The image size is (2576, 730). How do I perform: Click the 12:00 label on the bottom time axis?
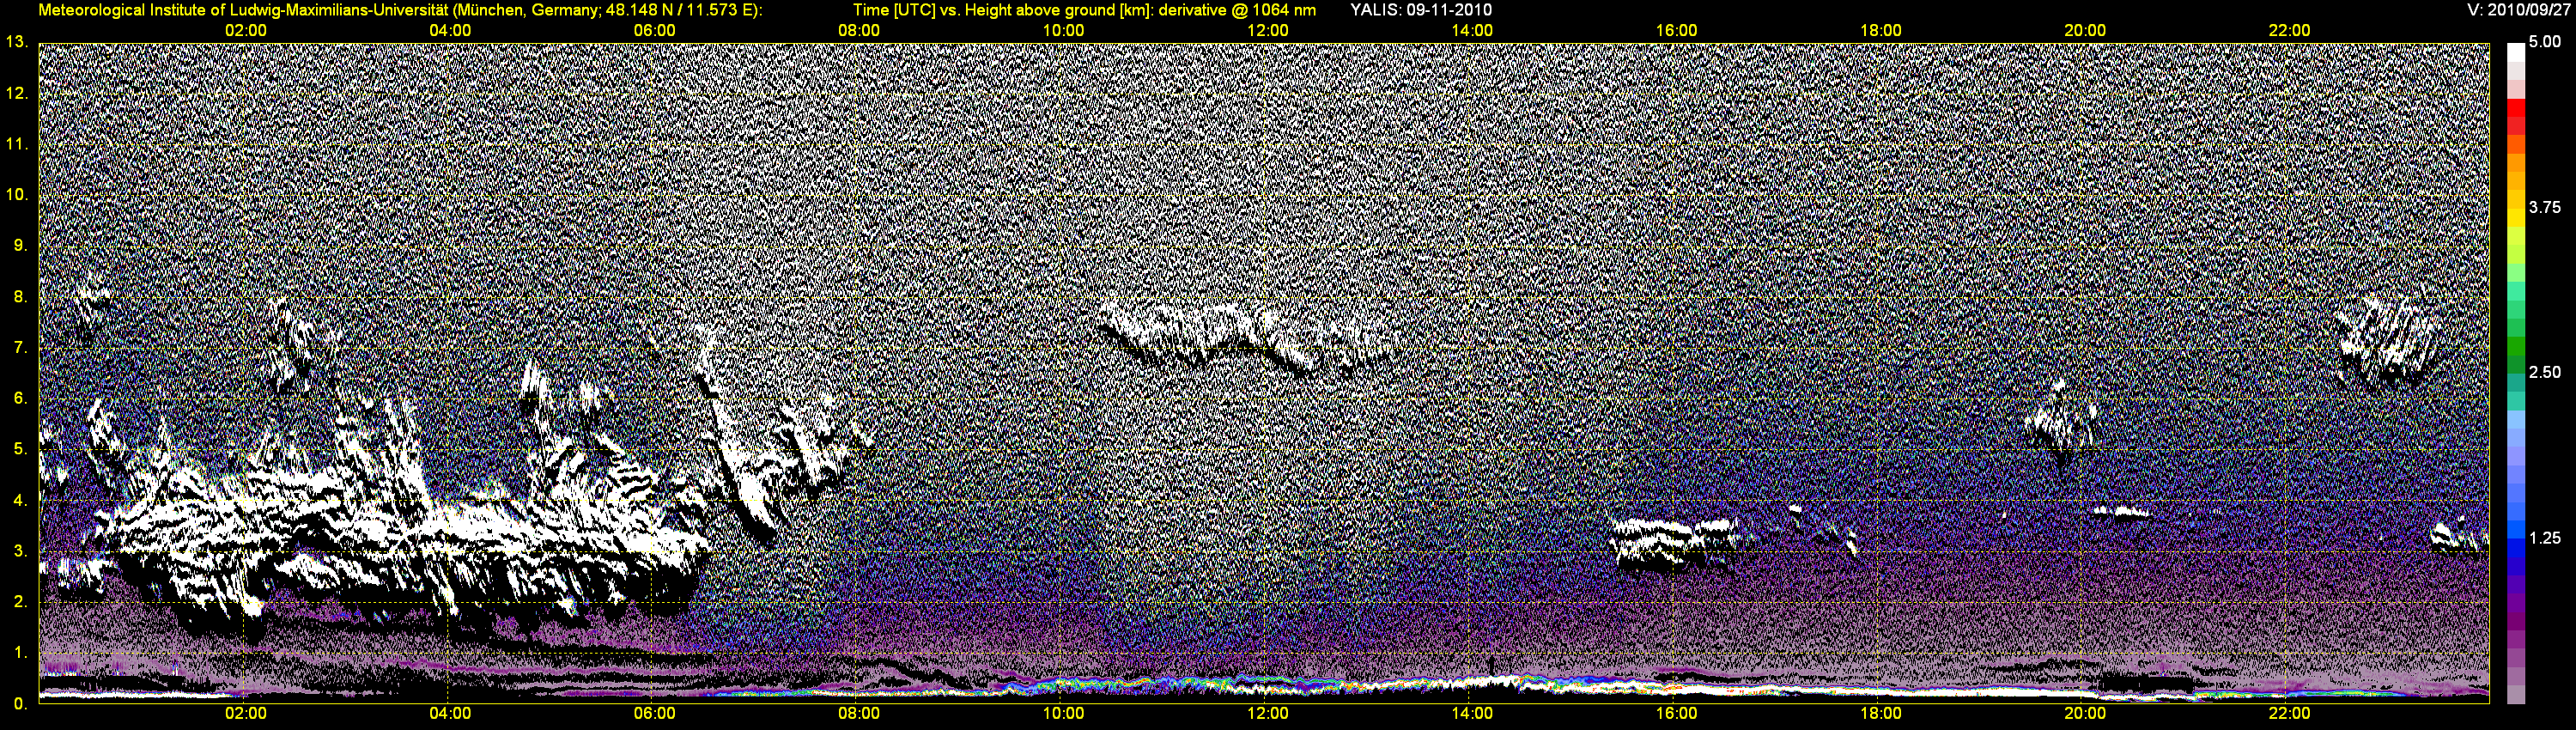click(x=1268, y=713)
